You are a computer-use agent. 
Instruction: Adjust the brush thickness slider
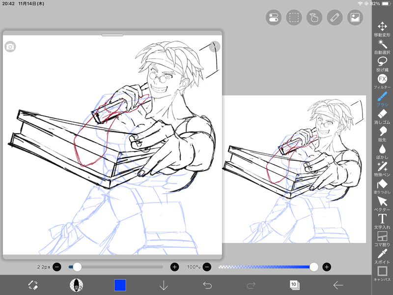(116, 267)
